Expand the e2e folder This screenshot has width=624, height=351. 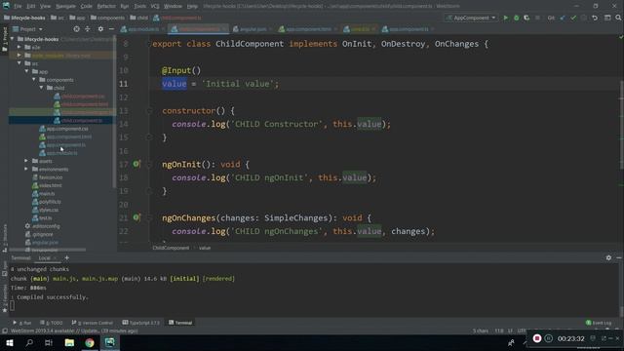click(19, 47)
